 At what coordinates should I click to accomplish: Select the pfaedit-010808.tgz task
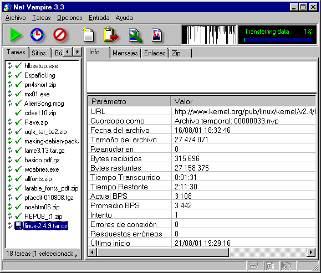click(x=49, y=197)
